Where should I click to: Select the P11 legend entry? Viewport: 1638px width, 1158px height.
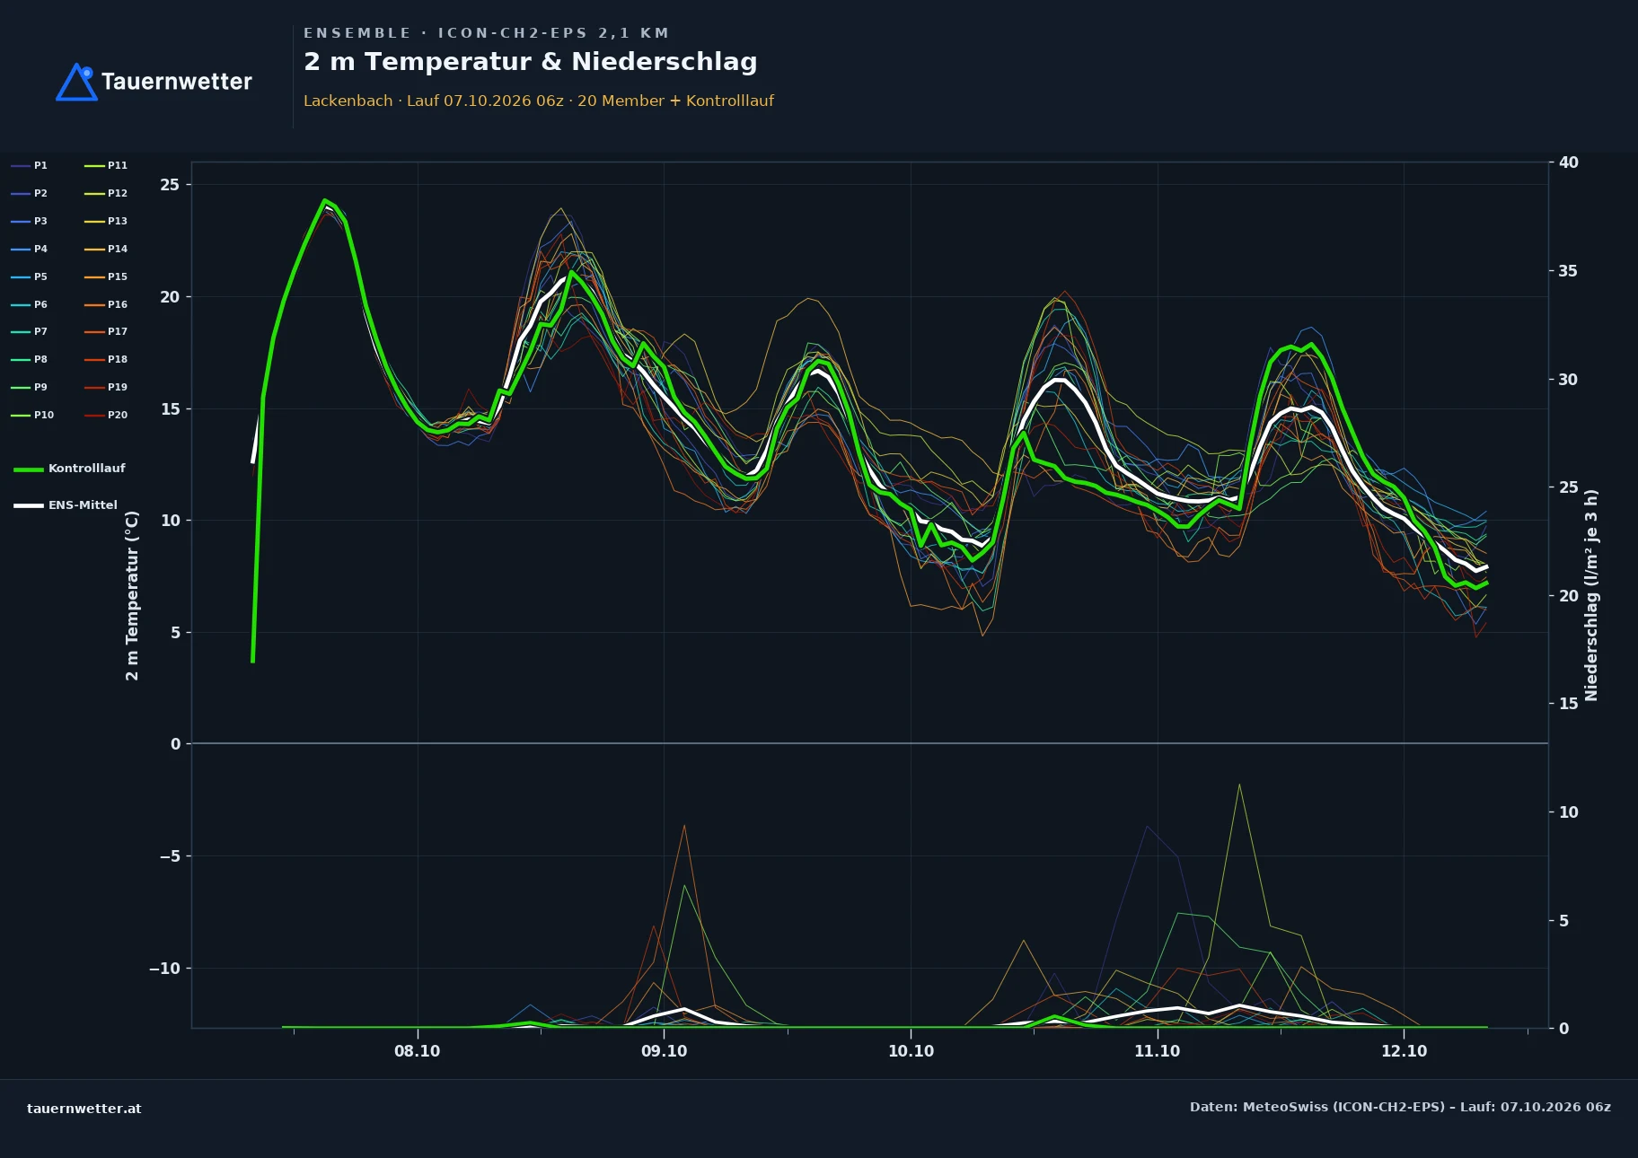pos(106,165)
